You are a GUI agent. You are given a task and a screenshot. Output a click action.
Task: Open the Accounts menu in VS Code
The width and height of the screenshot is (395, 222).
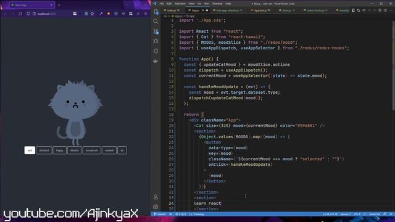click(156, 197)
